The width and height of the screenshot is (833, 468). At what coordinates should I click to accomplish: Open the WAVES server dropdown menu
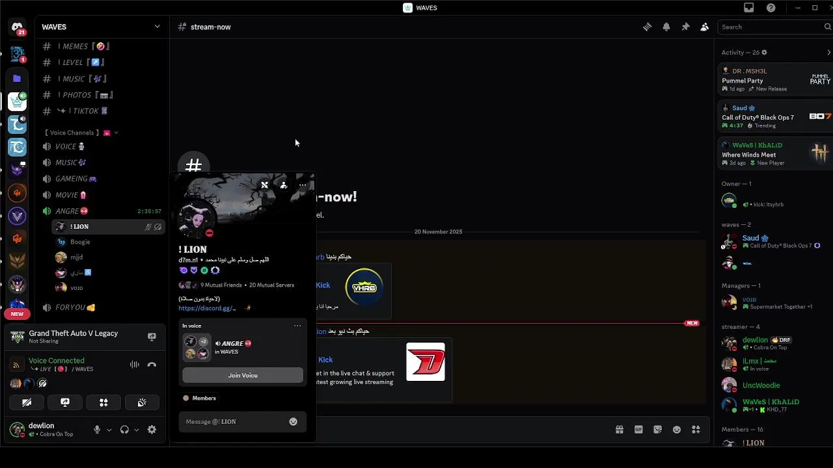(x=101, y=27)
